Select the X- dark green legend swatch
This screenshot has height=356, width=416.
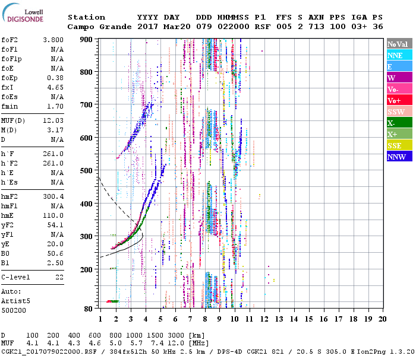coord(399,123)
